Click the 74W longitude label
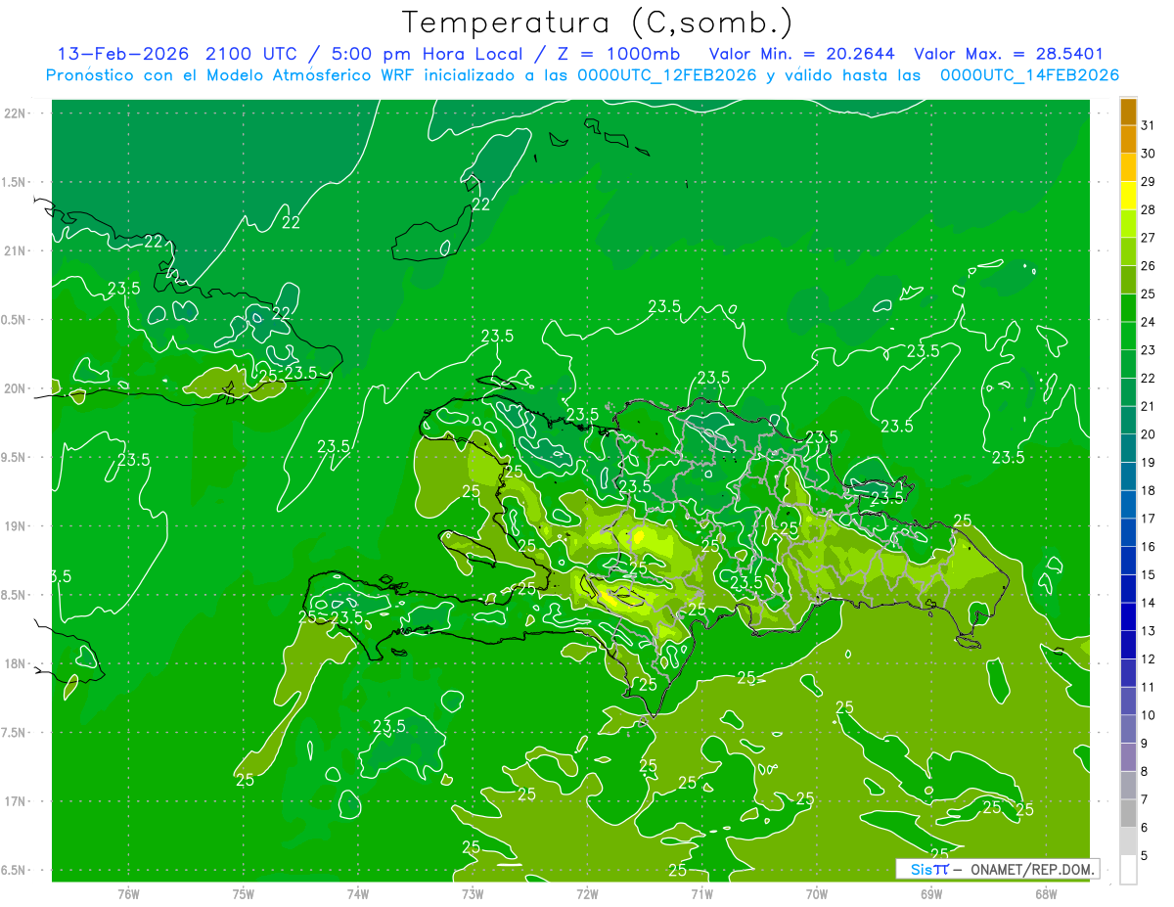 coord(358,894)
